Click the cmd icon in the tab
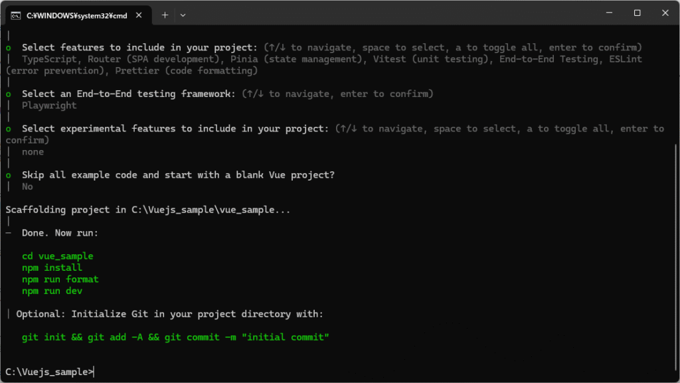 (15, 15)
